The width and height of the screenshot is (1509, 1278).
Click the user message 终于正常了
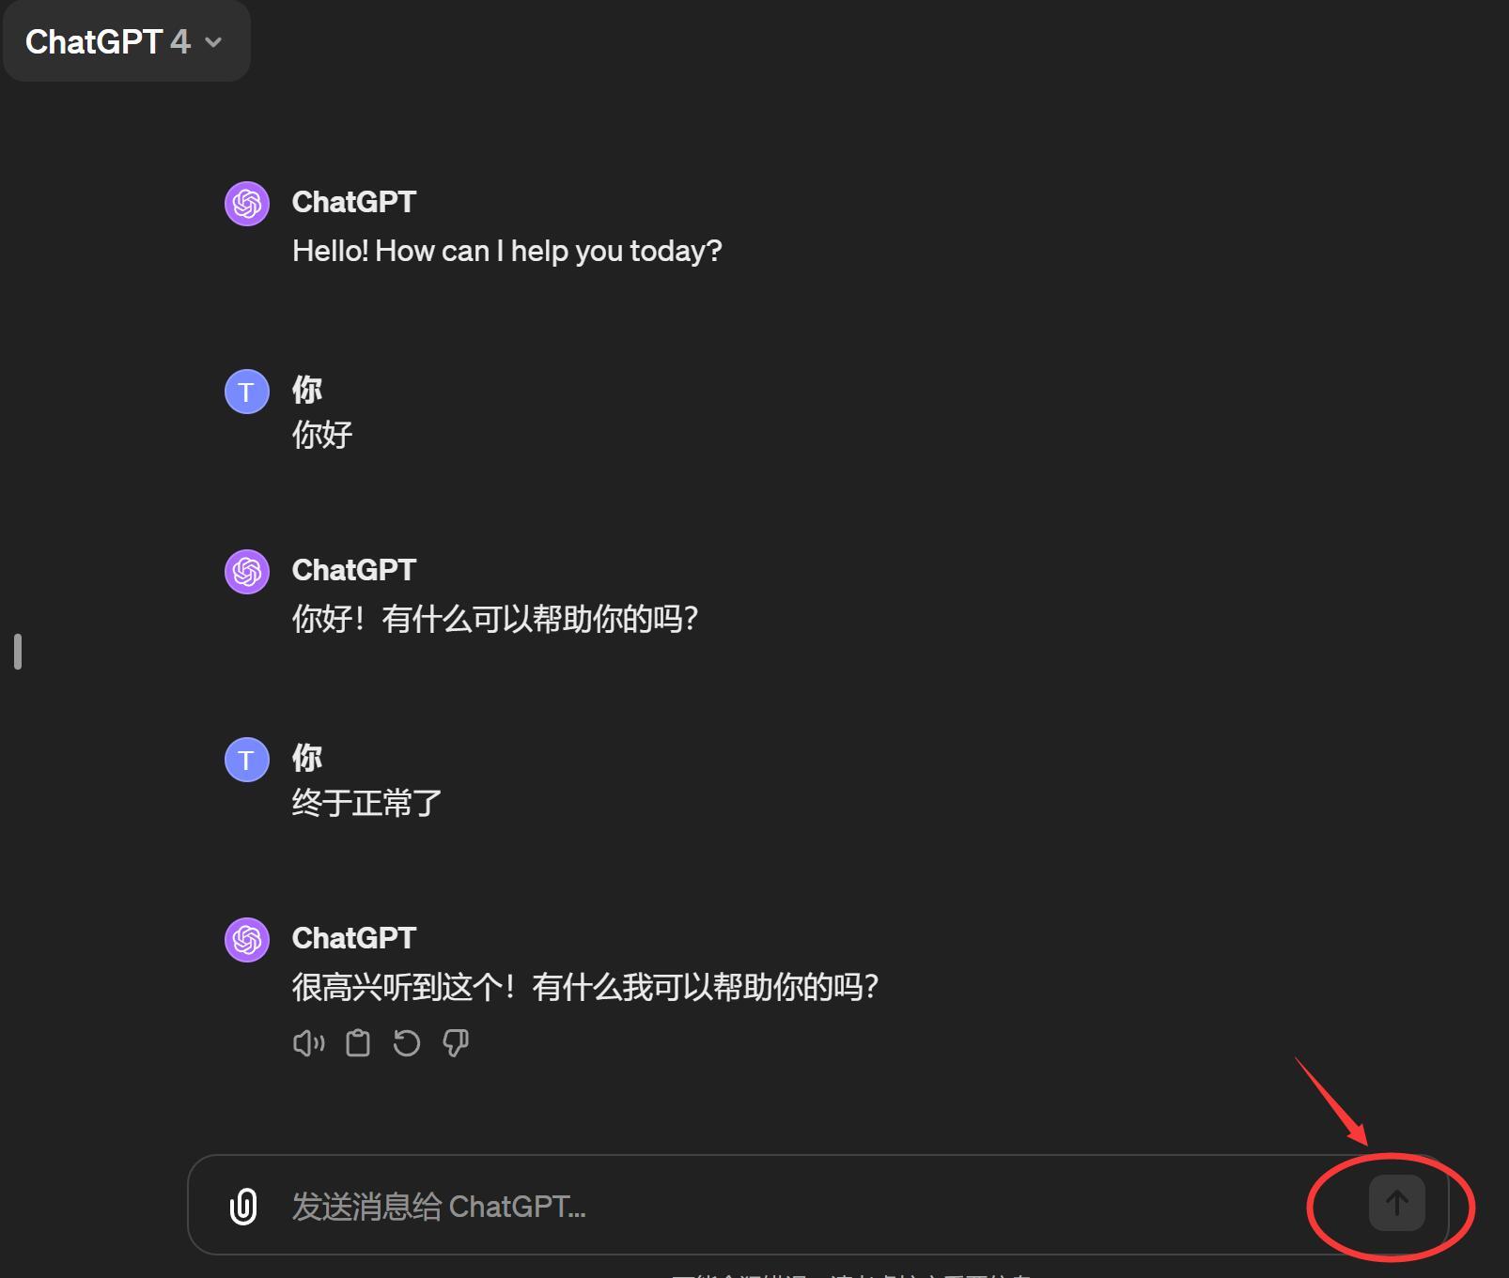pyautogui.click(x=366, y=804)
